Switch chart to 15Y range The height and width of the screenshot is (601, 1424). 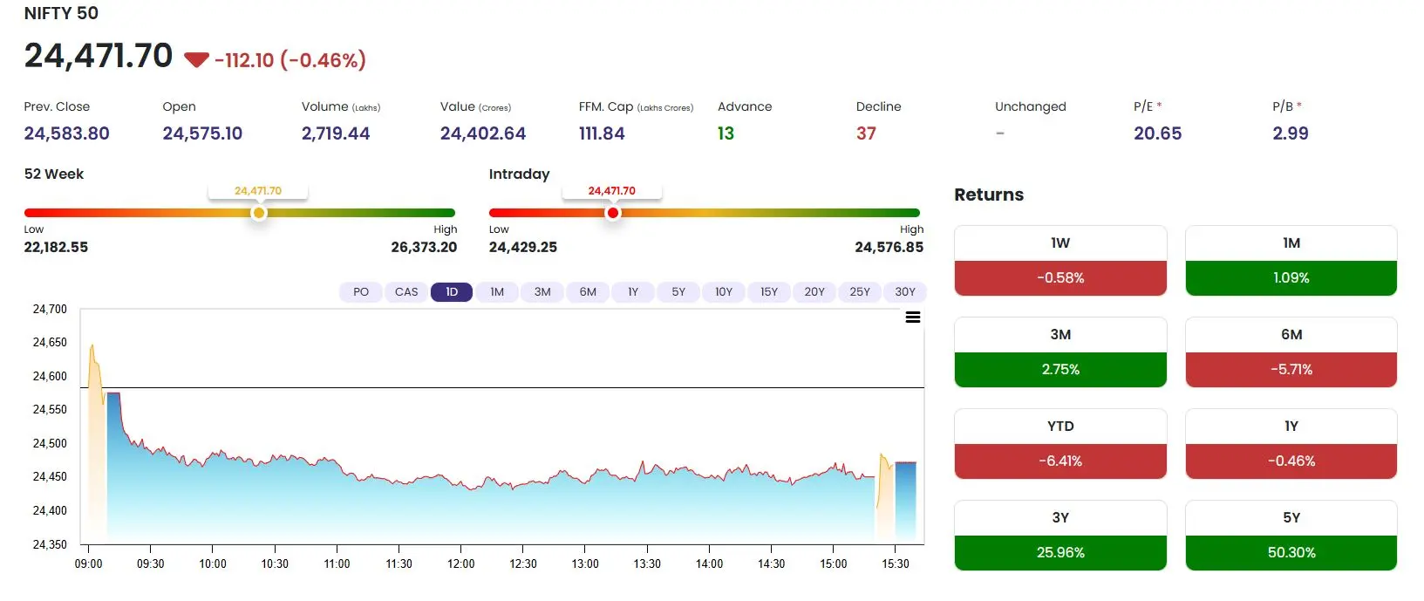point(769,292)
